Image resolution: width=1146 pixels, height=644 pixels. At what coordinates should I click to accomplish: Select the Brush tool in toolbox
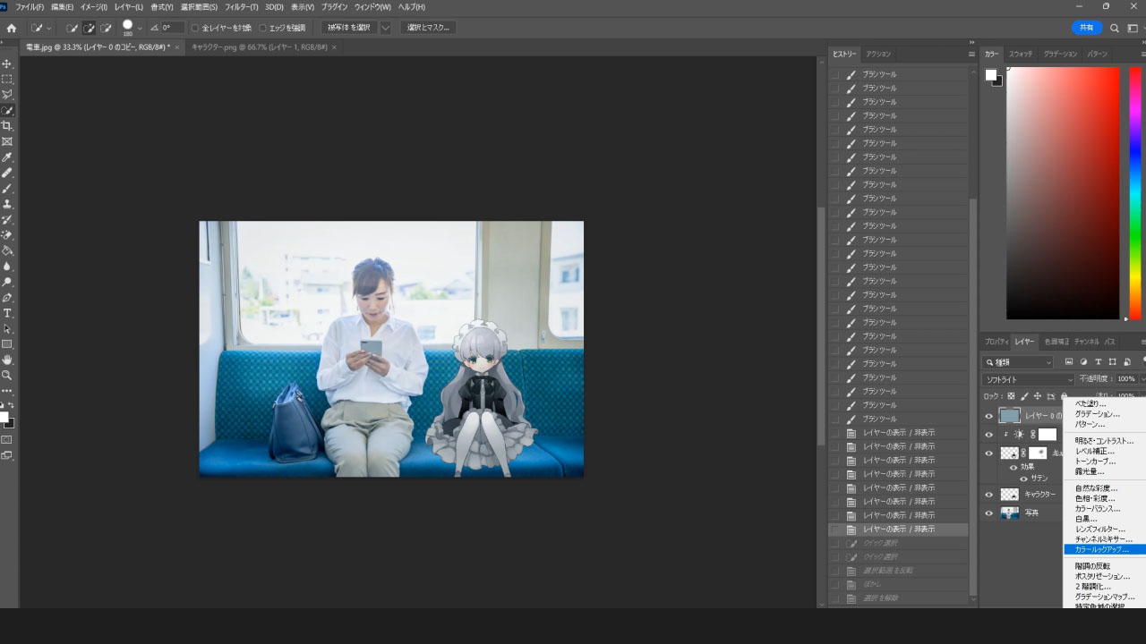pos(7,188)
